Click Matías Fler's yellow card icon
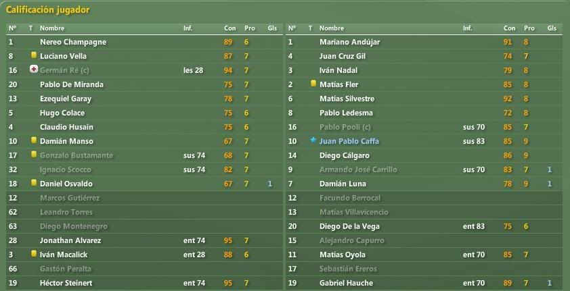The image size is (570, 291). (313, 84)
